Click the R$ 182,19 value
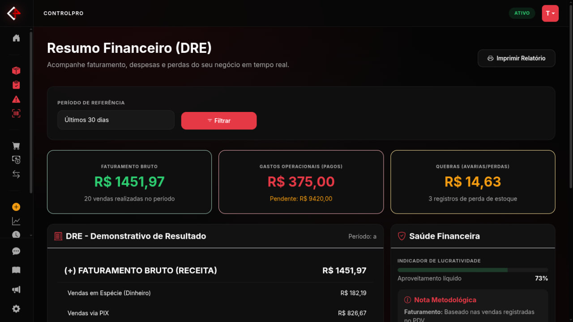The height and width of the screenshot is (322, 573). point(353,293)
